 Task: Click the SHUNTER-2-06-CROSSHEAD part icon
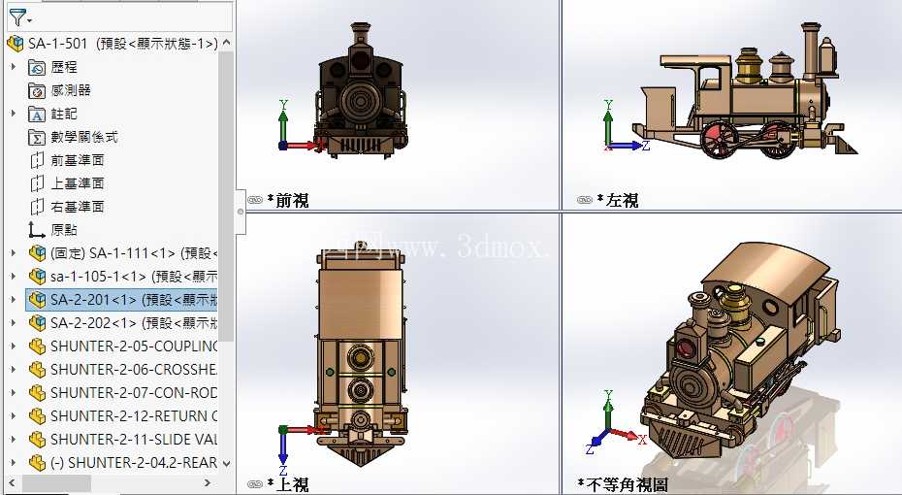click(x=37, y=370)
